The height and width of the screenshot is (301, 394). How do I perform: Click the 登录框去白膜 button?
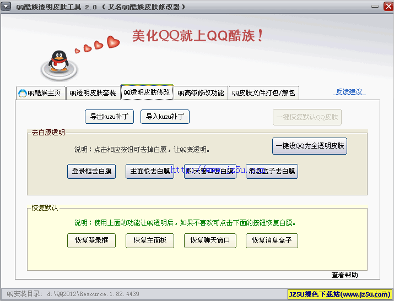click(x=91, y=171)
